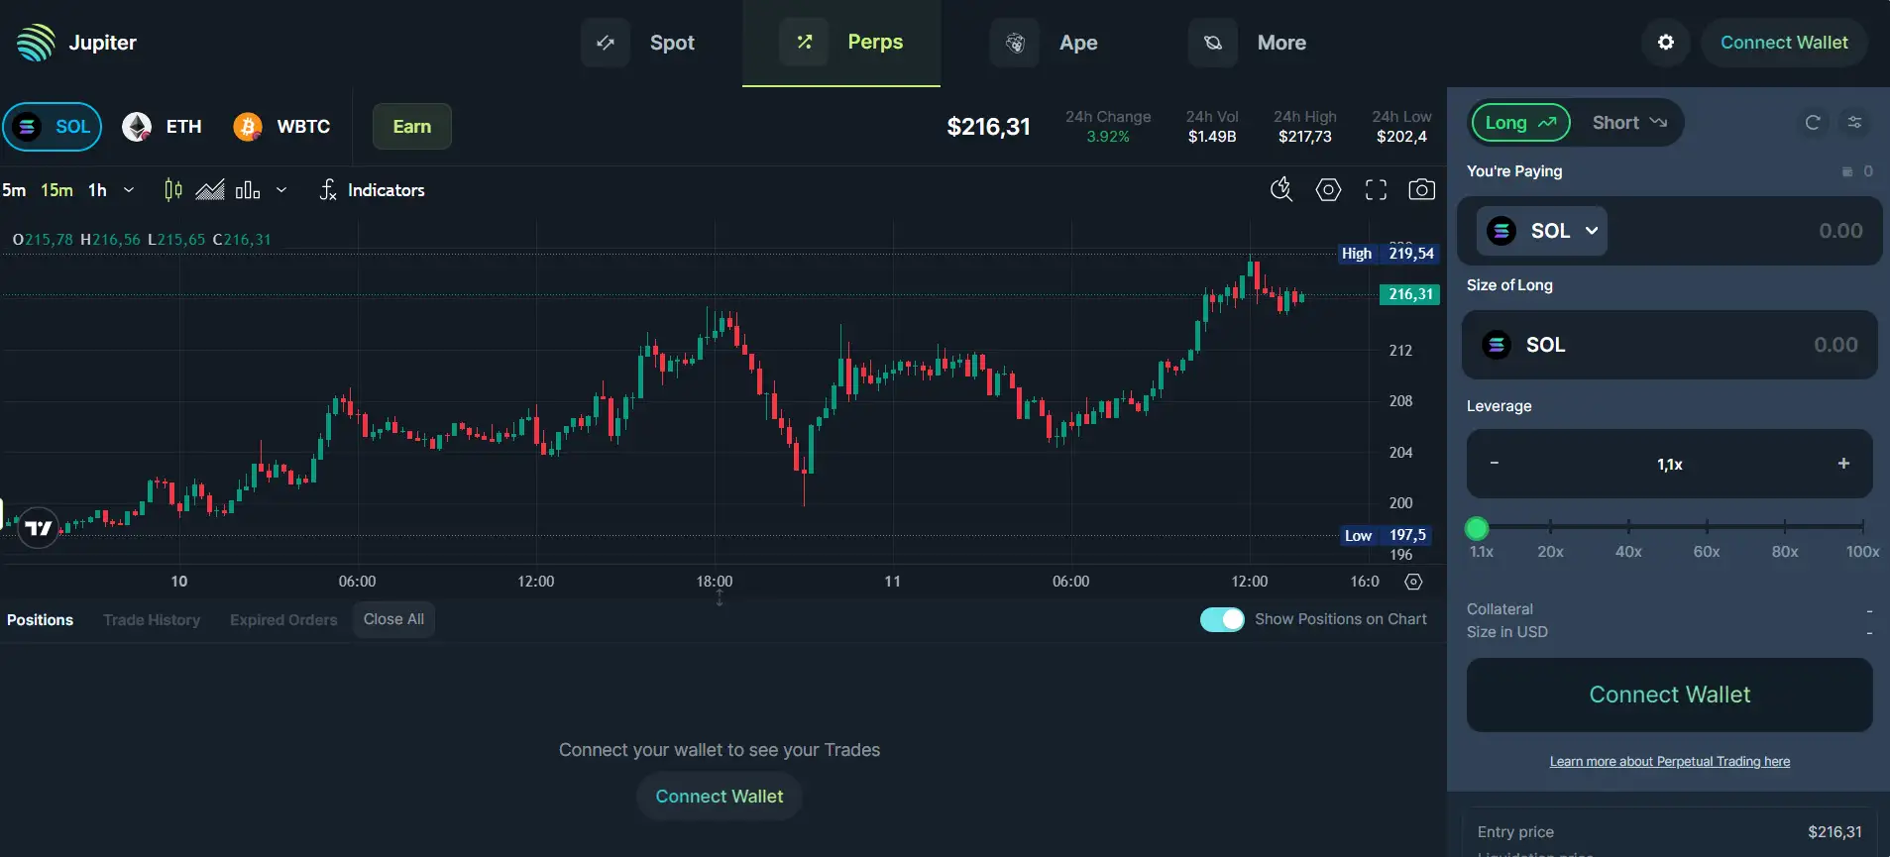Increase leverage with the plus button
Image resolution: width=1890 pixels, height=857 pixels.
point(1843,464)
